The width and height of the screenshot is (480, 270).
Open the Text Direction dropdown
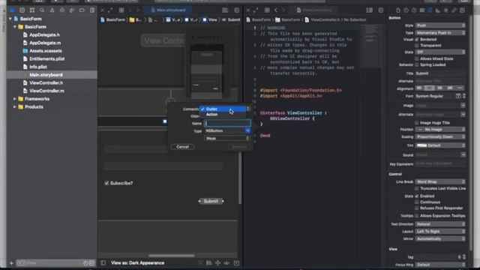point(440,224)
